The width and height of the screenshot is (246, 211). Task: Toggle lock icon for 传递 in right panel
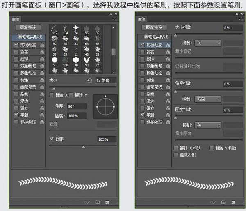(168, 80)
